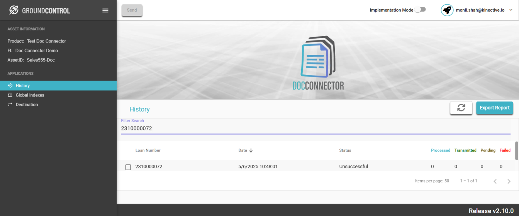This screenshot has height=216, width=519.
Task: Click the AssetID Sales555-Doc text
Action: (31, 60)
